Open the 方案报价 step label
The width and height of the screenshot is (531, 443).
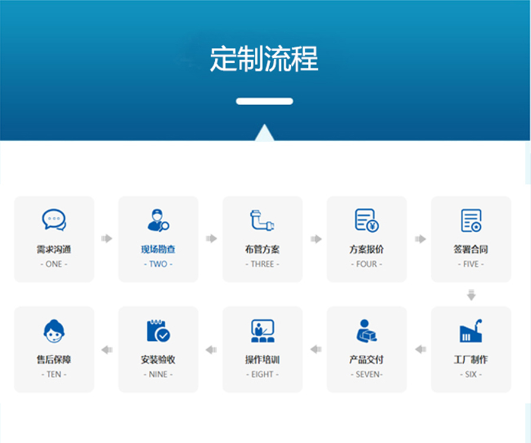pos(366,249)
